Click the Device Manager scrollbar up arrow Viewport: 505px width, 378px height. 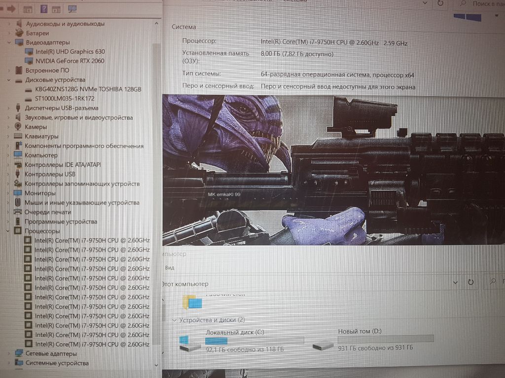[x=156, y=24]
